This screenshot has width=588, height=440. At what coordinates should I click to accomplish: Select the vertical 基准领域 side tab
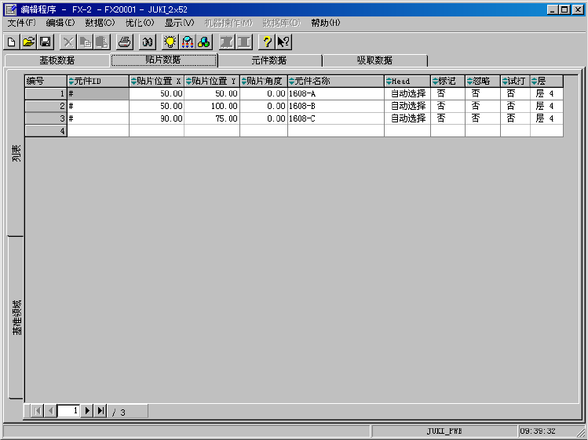click(x=16, y=318)
